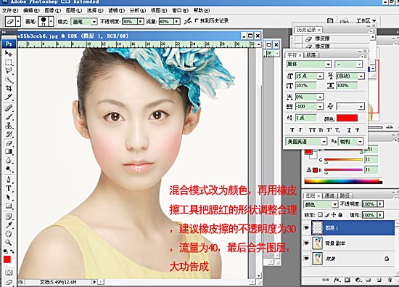Select the Dodge tool
Screen dimensions: 399x287
coord(9,169)
